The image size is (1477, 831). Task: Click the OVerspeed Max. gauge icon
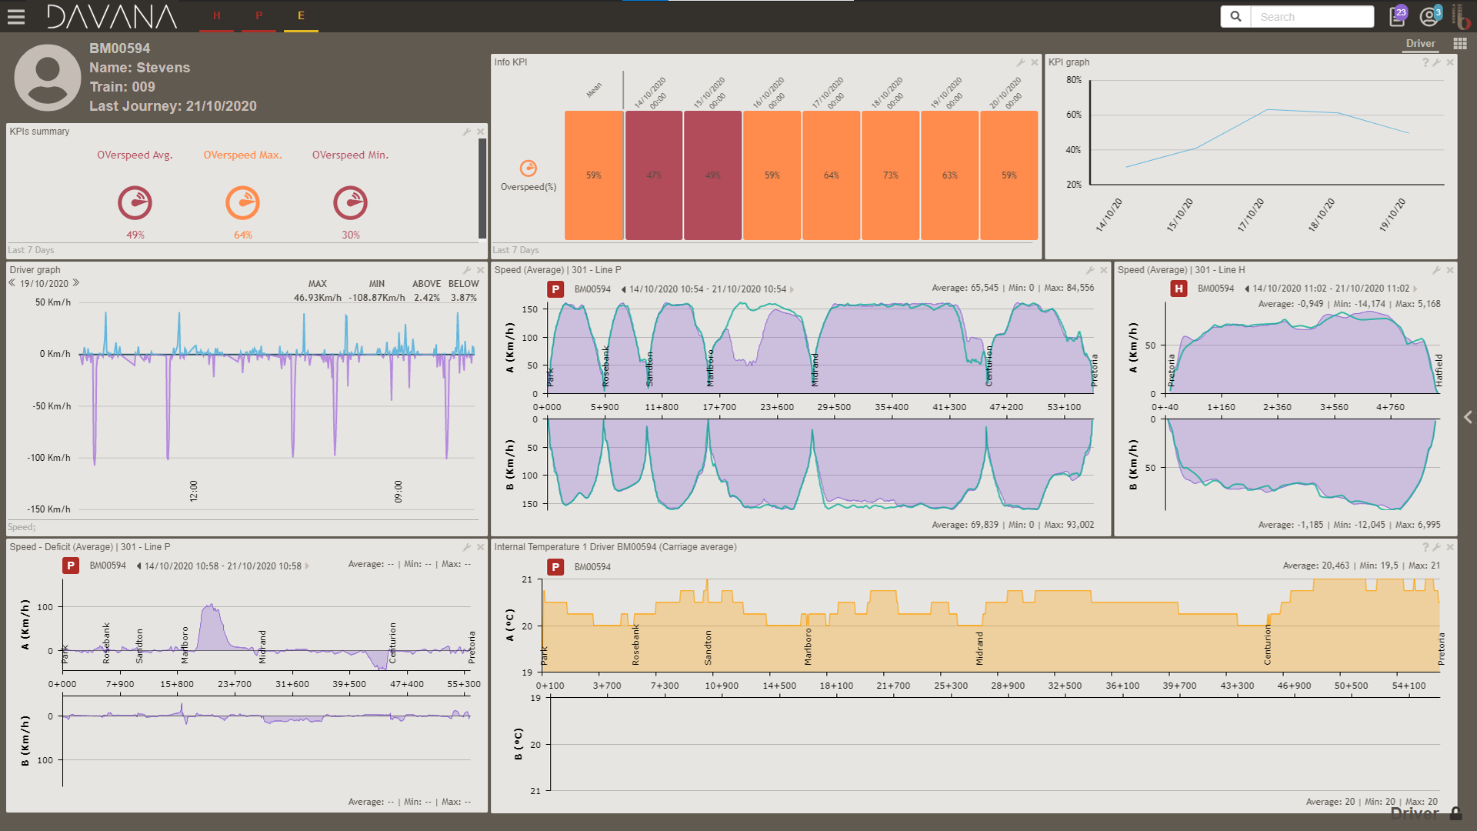pos(242,203)
